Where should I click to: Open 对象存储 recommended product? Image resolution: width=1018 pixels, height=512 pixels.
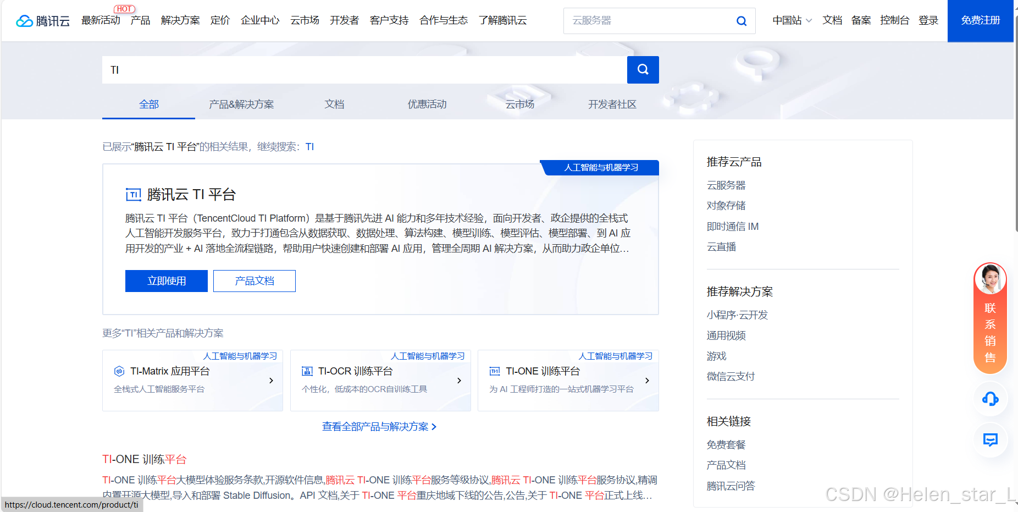pyautogui.click(x=726, y=206)
